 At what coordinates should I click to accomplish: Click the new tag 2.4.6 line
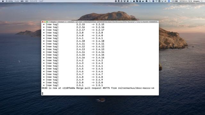click(x=73, y=72)
